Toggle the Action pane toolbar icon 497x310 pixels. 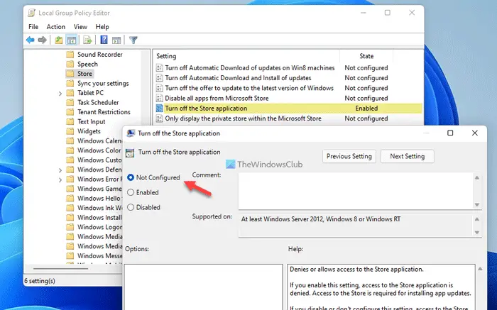116,40
